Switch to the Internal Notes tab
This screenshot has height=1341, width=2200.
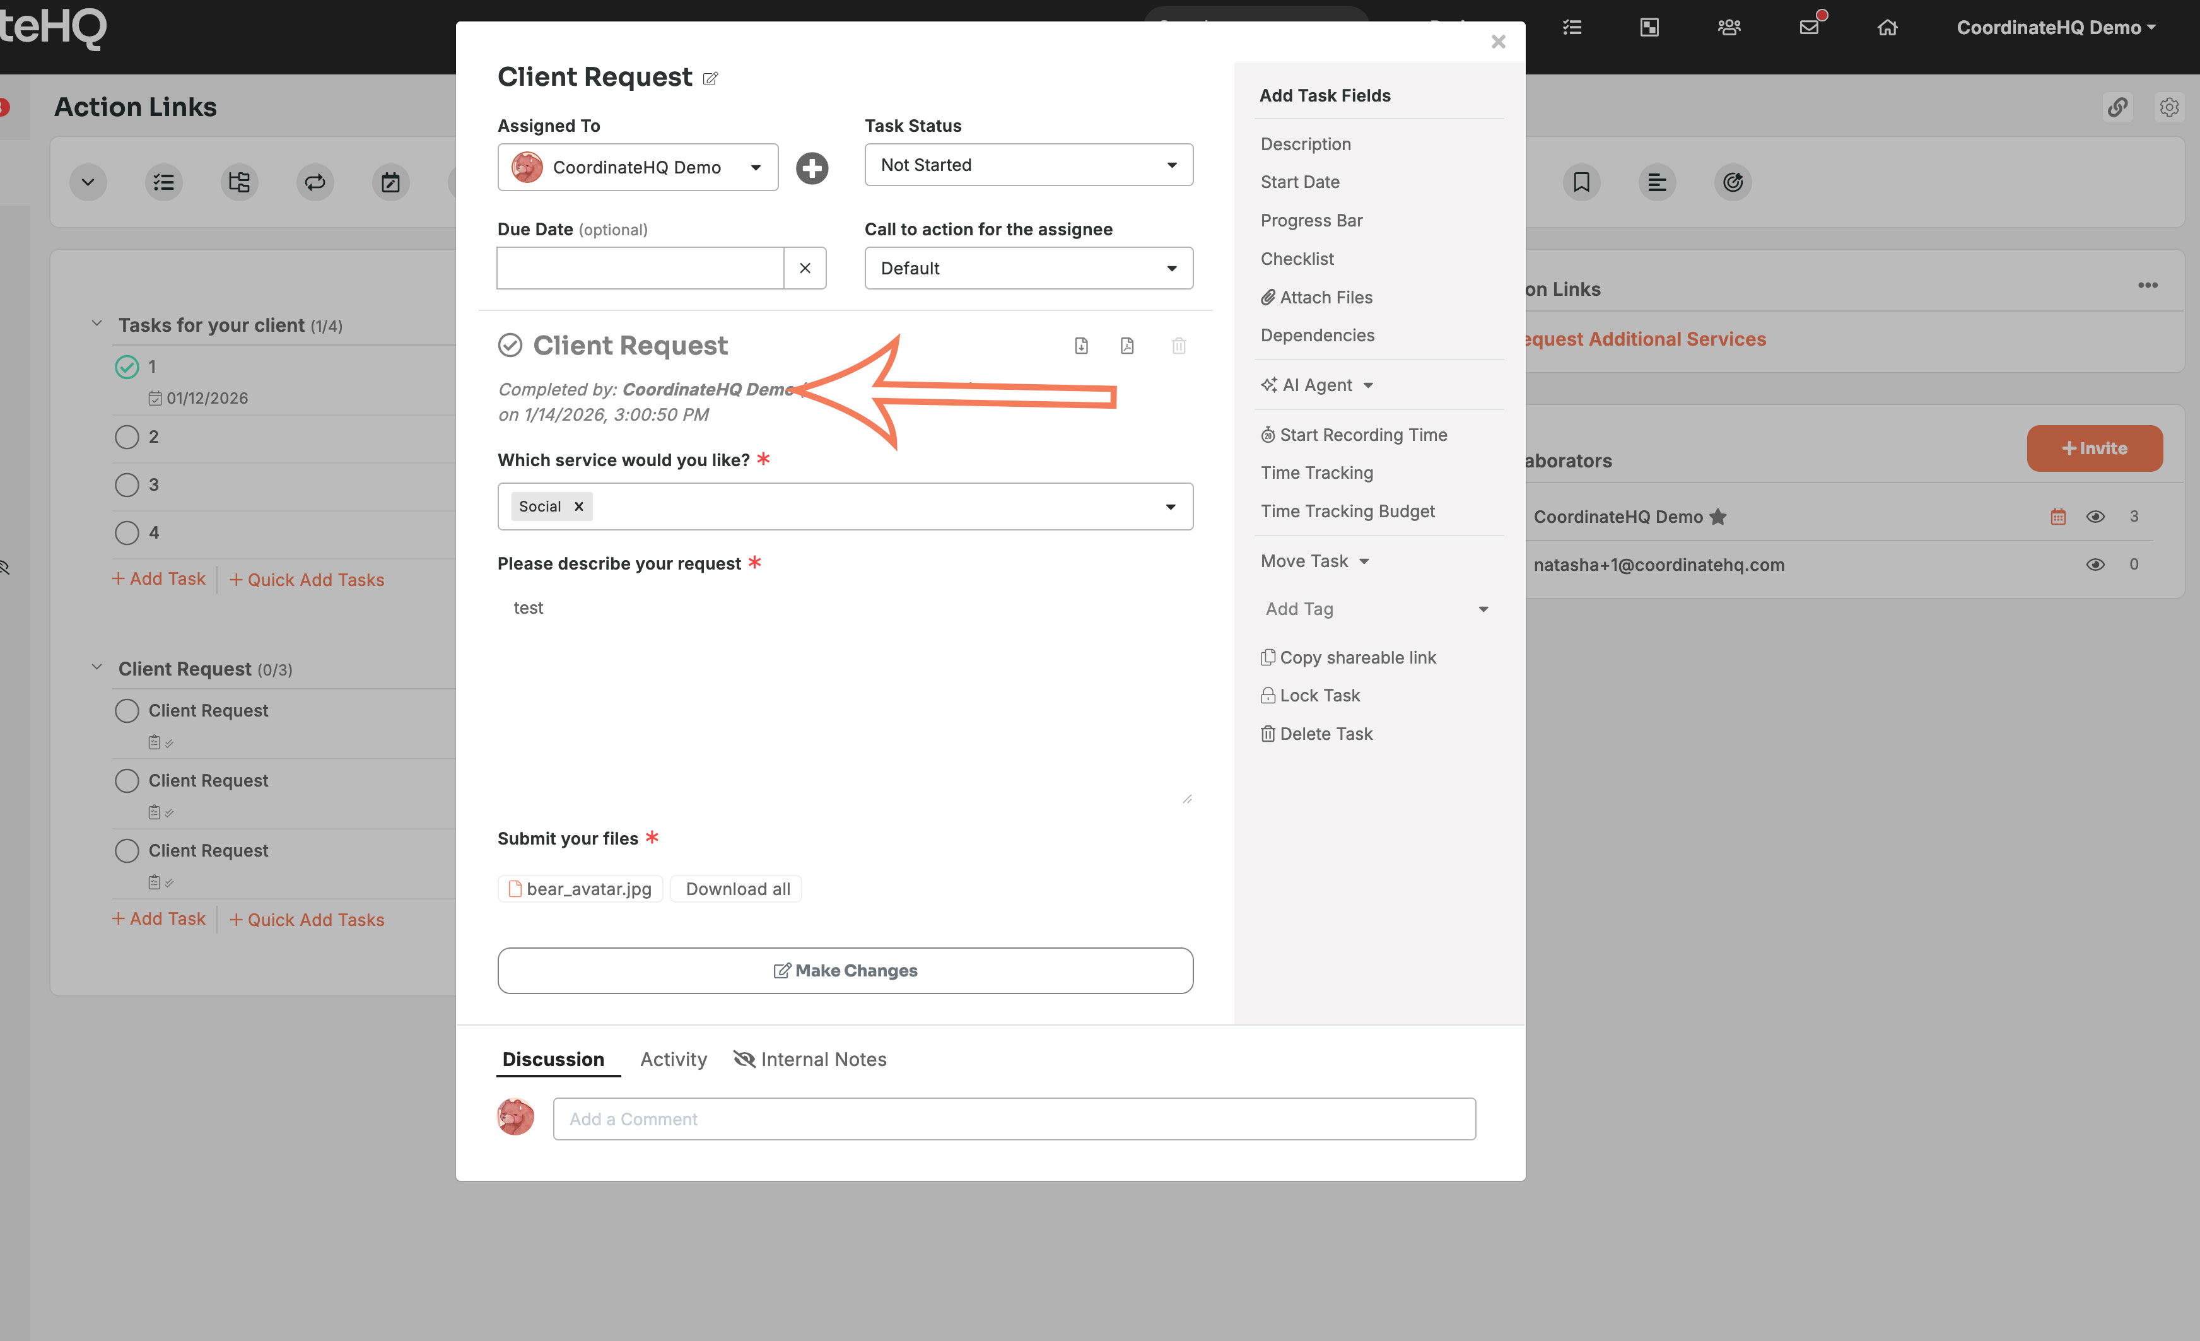pyautogui.click(x=810, y=1059)
